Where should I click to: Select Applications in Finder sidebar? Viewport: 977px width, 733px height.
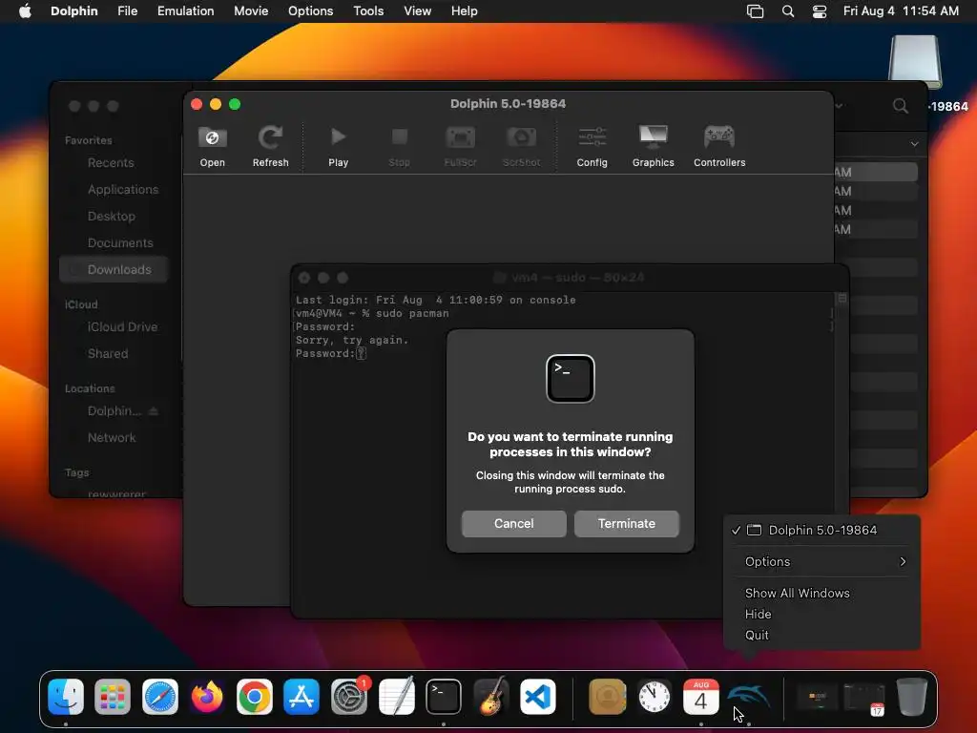tap(123, 190)
